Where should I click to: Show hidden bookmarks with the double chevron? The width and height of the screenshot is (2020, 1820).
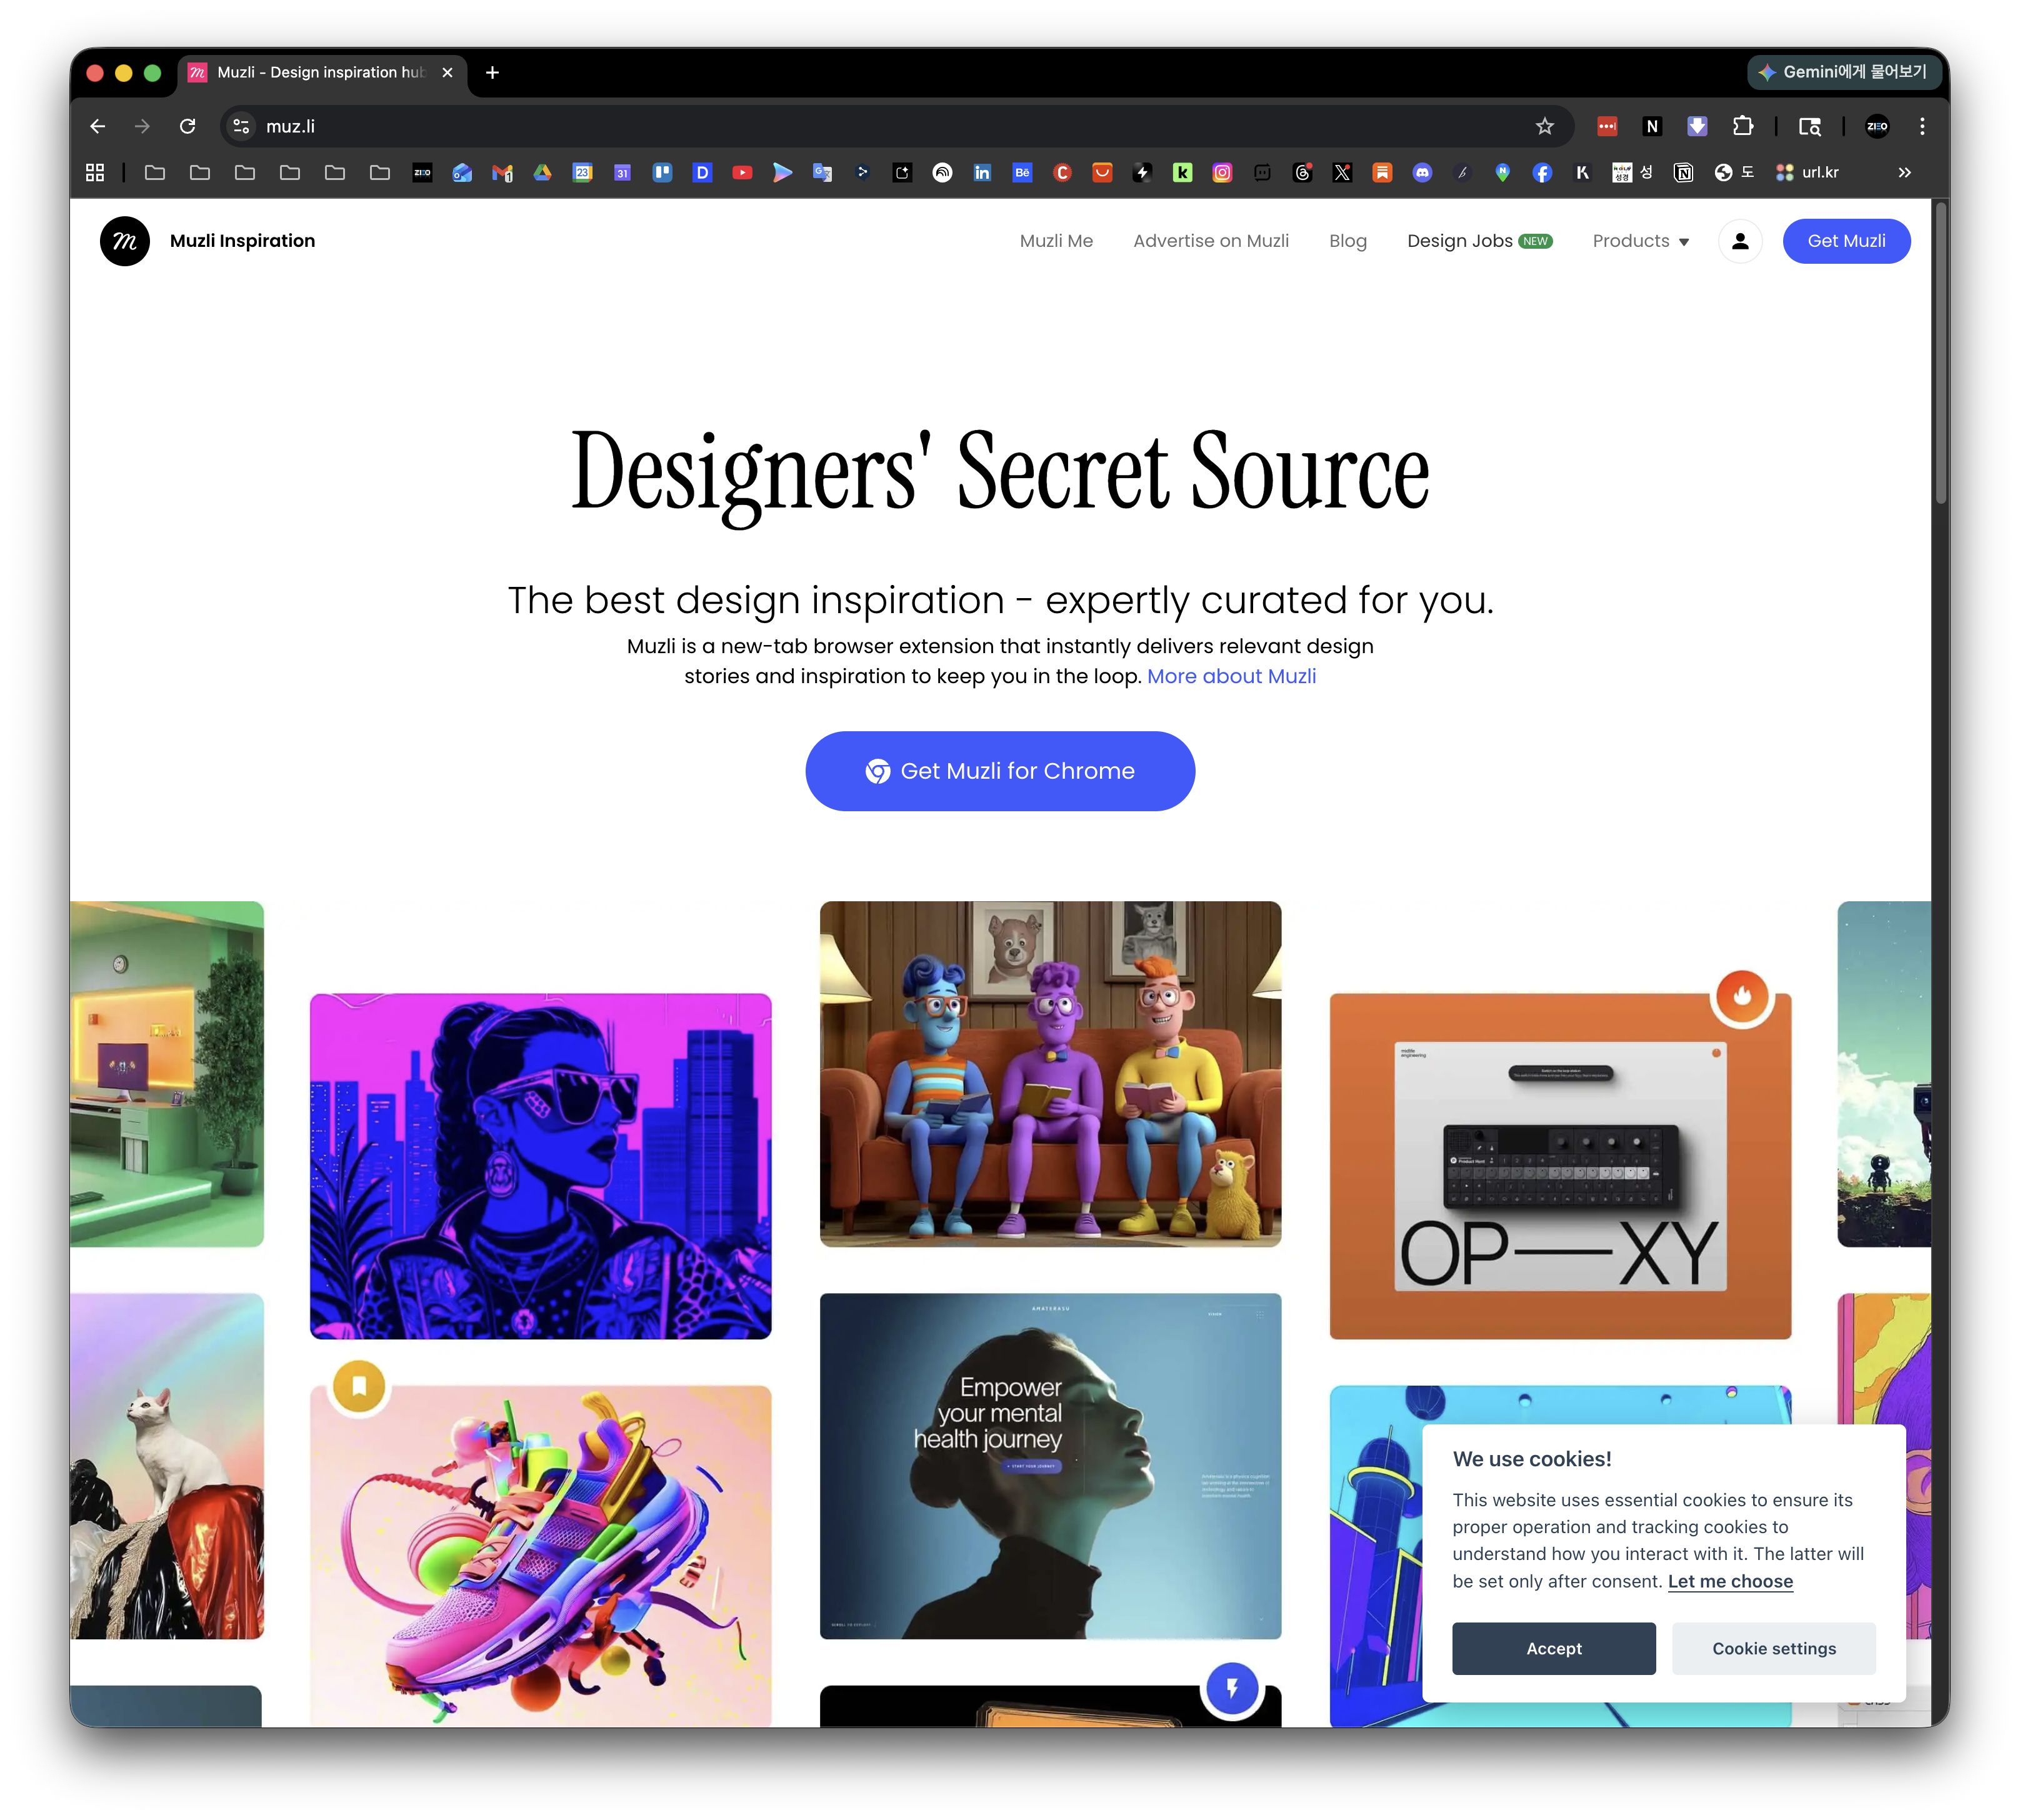(1904, 173)
